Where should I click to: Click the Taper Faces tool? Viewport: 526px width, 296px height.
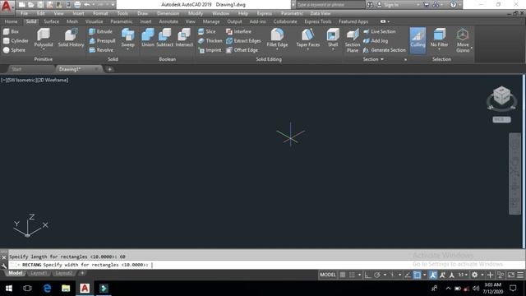click(307, 37)
